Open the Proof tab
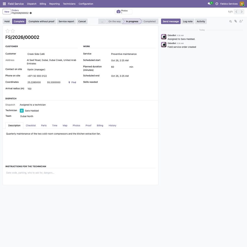Image resolution: width=247 pixels, height=247 pixels. (88, 126)
